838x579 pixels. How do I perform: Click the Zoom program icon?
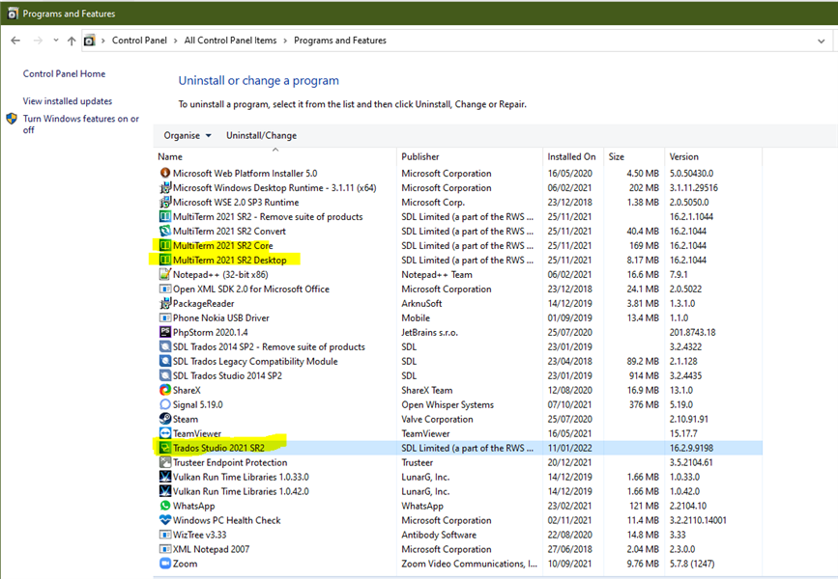pyautogui.click(x=165, y=564)
